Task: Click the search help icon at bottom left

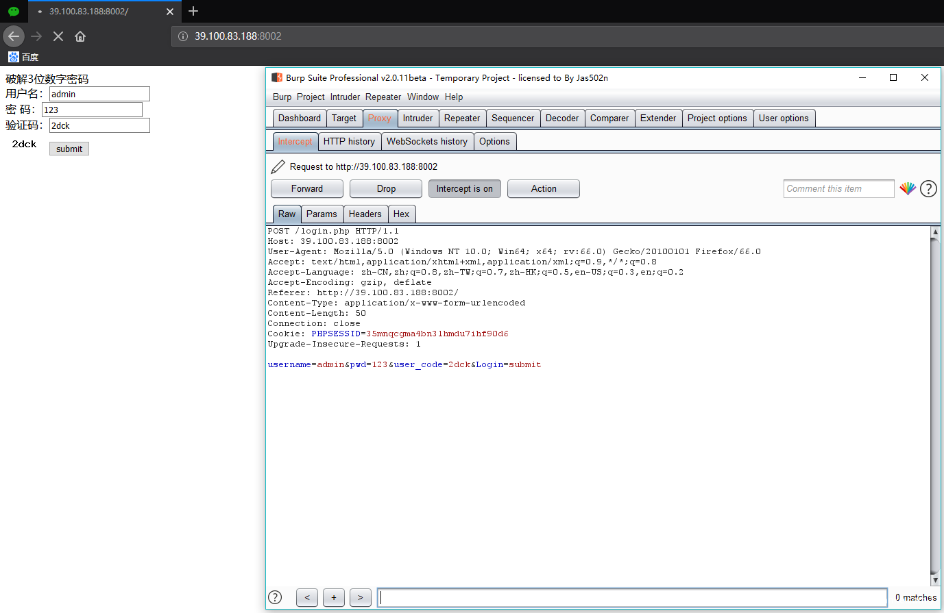Action: [x=275, y=597]
